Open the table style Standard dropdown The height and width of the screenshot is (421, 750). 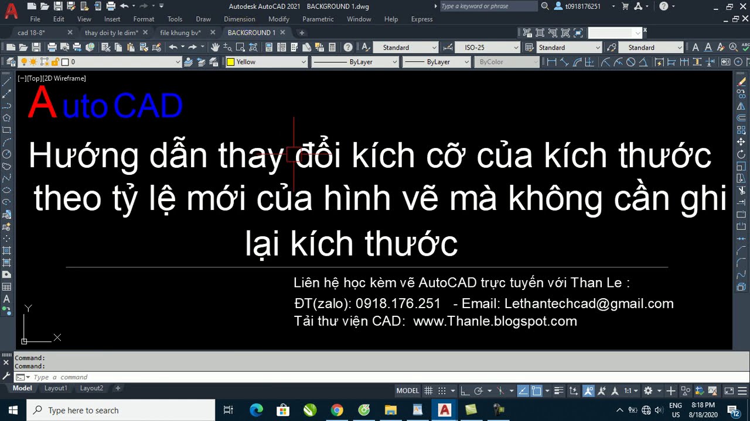(x=598, y=47)
